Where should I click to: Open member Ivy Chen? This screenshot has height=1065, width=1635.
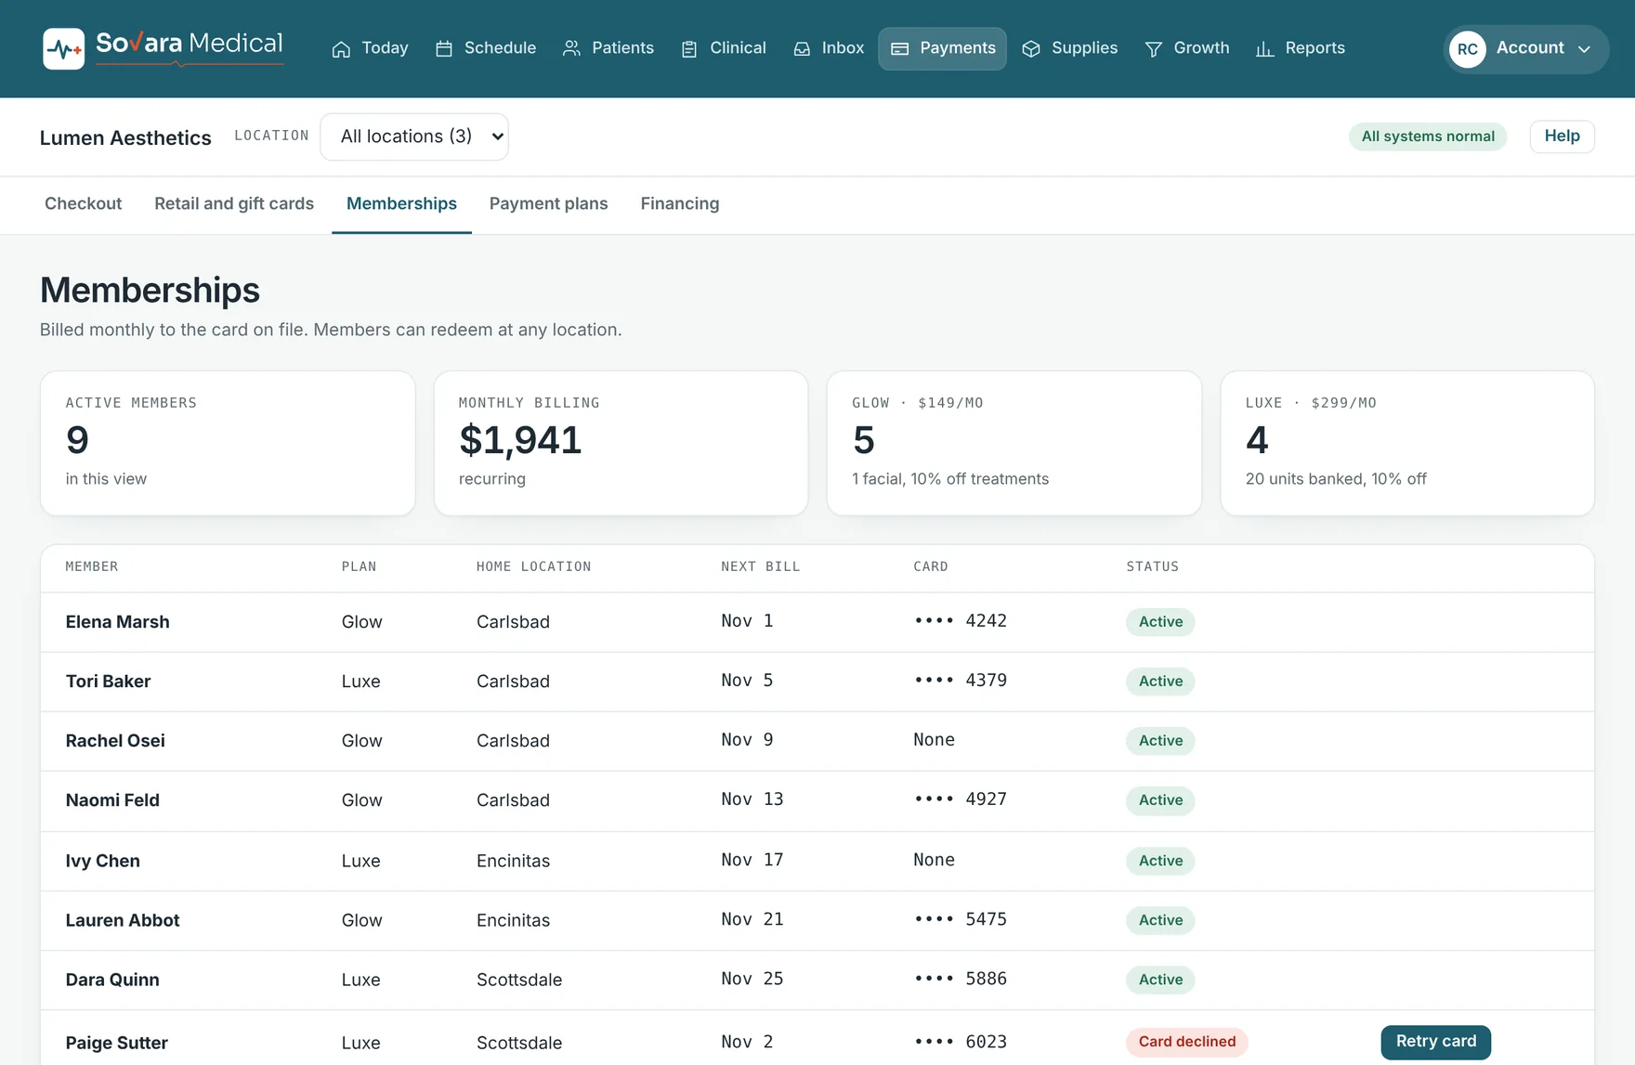click(102, 861)
